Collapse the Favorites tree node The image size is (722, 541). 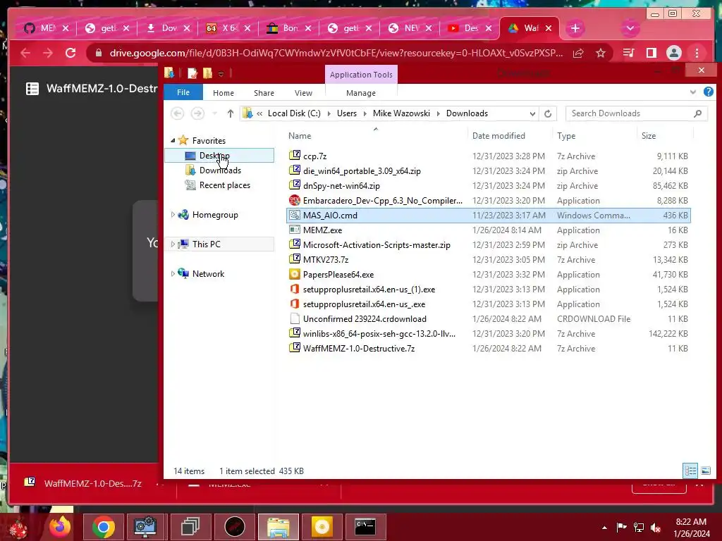(173, 140)
